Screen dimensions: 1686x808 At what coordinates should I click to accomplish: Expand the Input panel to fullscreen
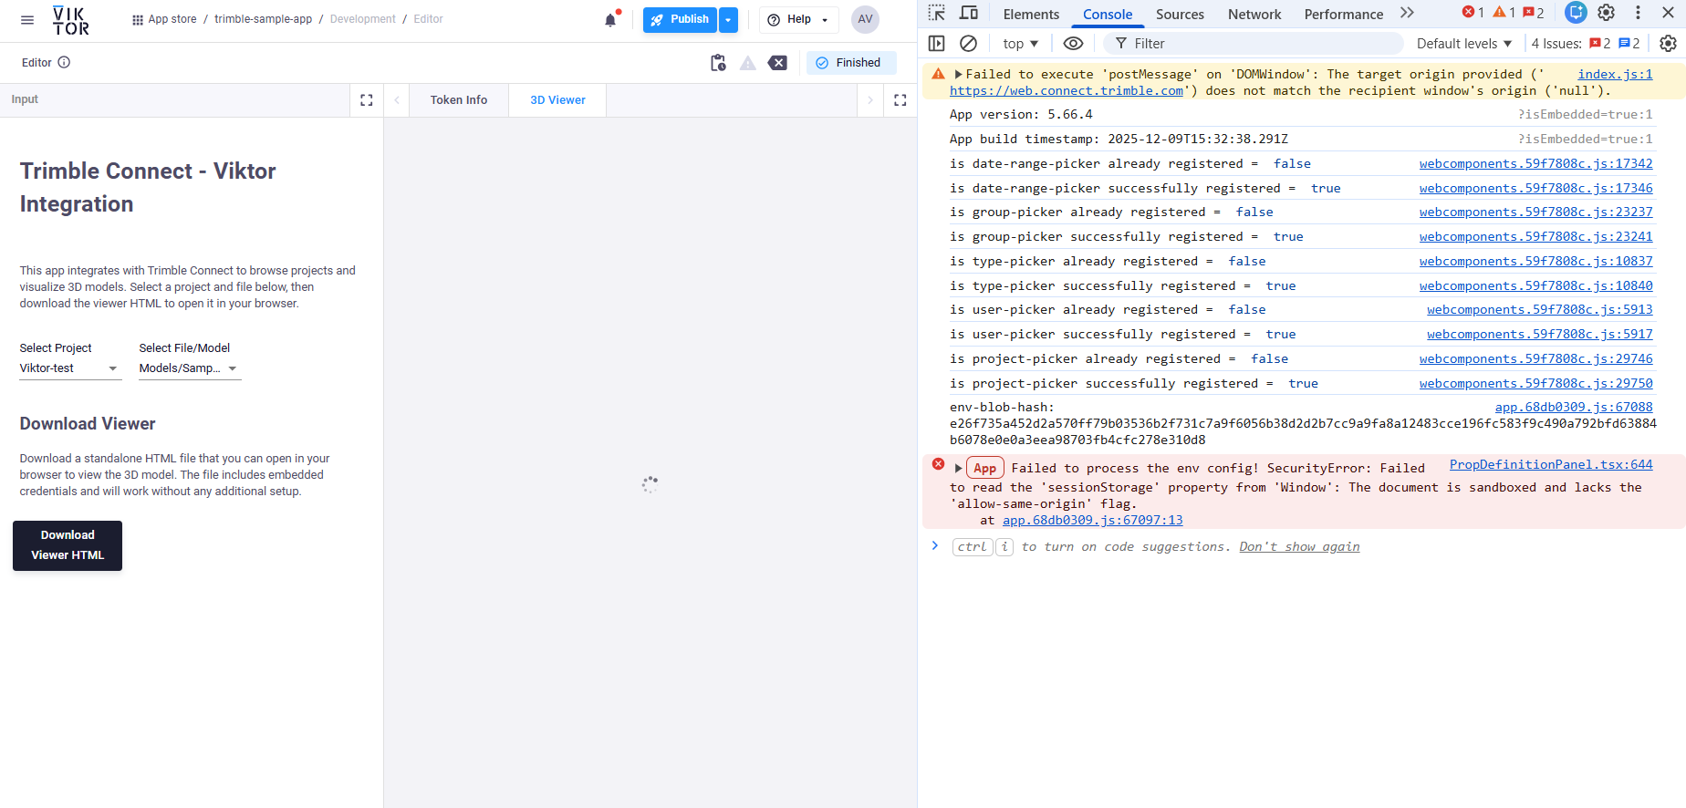(x=367, y=100)
